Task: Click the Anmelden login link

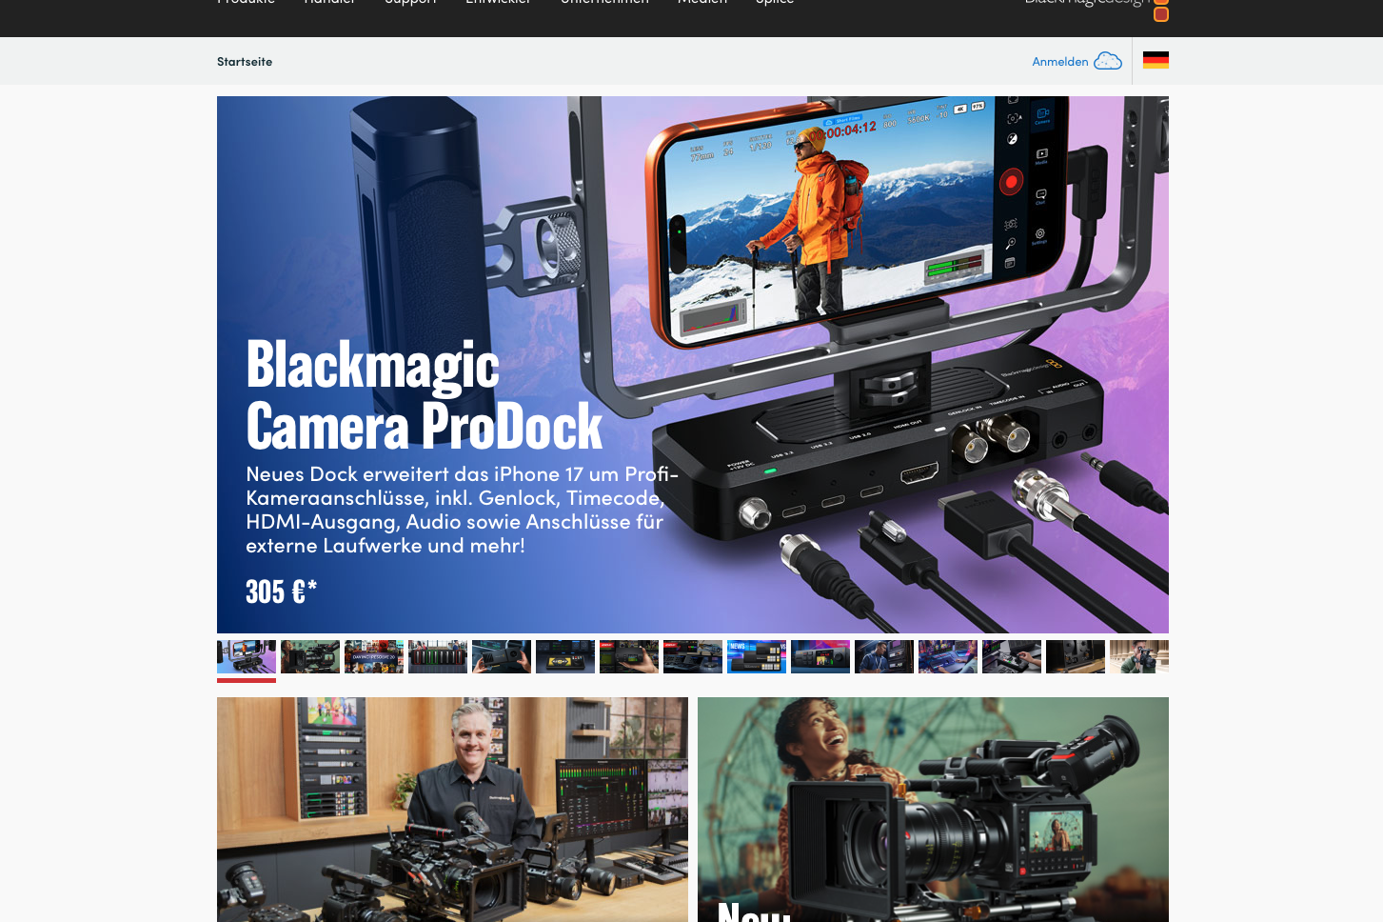Action: tap(1059, 62)
